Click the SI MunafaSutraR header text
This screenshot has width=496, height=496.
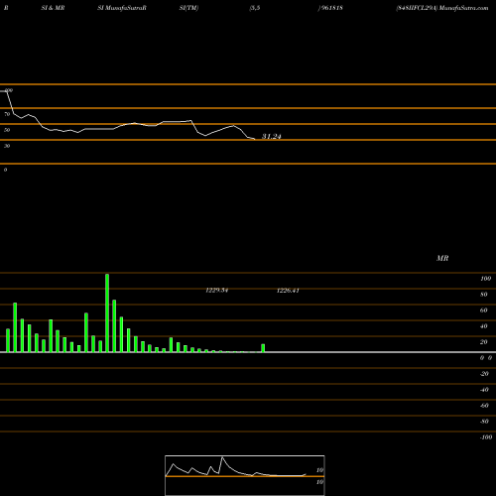(x=122, y=8)
